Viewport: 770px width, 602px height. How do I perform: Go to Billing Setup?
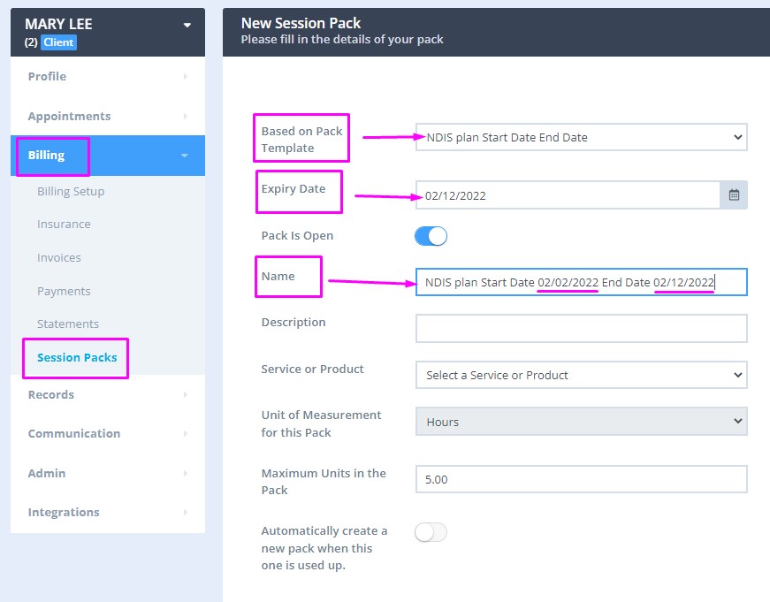click(71, 191)
